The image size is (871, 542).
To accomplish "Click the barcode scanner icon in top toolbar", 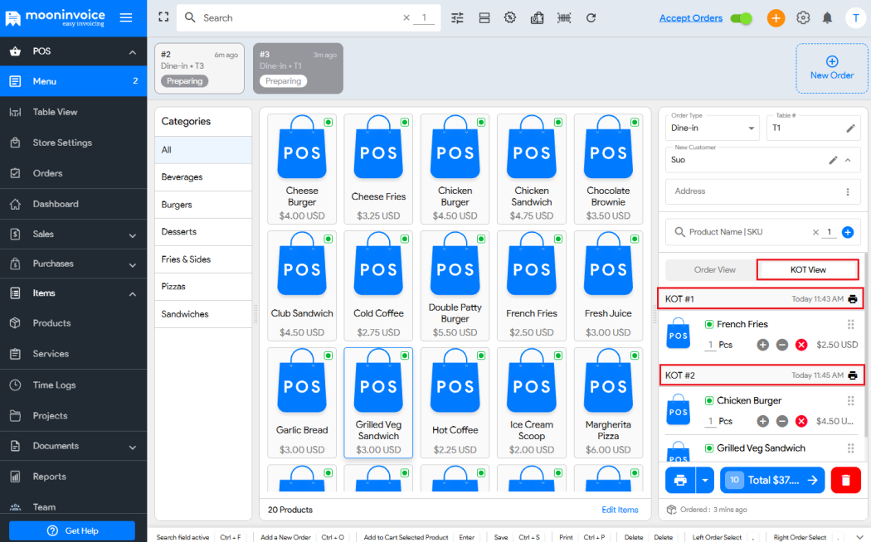I will pyautogui.click(x=564, y=17).
